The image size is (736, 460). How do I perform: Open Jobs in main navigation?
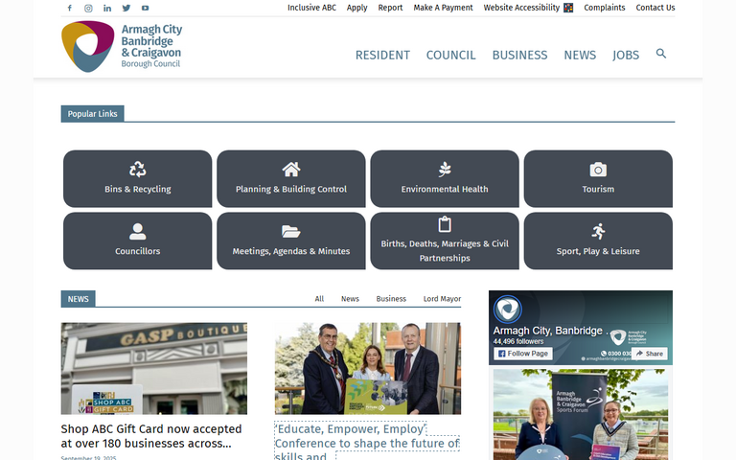click(x=626, y=55)
